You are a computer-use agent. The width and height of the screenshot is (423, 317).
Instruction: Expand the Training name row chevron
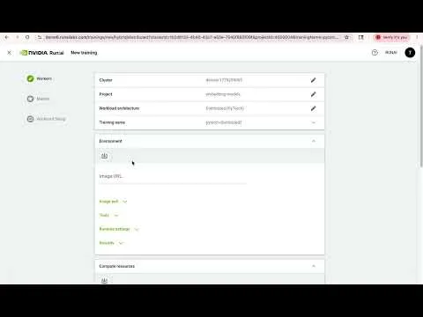pyautogui.click(x=314, y=122)
